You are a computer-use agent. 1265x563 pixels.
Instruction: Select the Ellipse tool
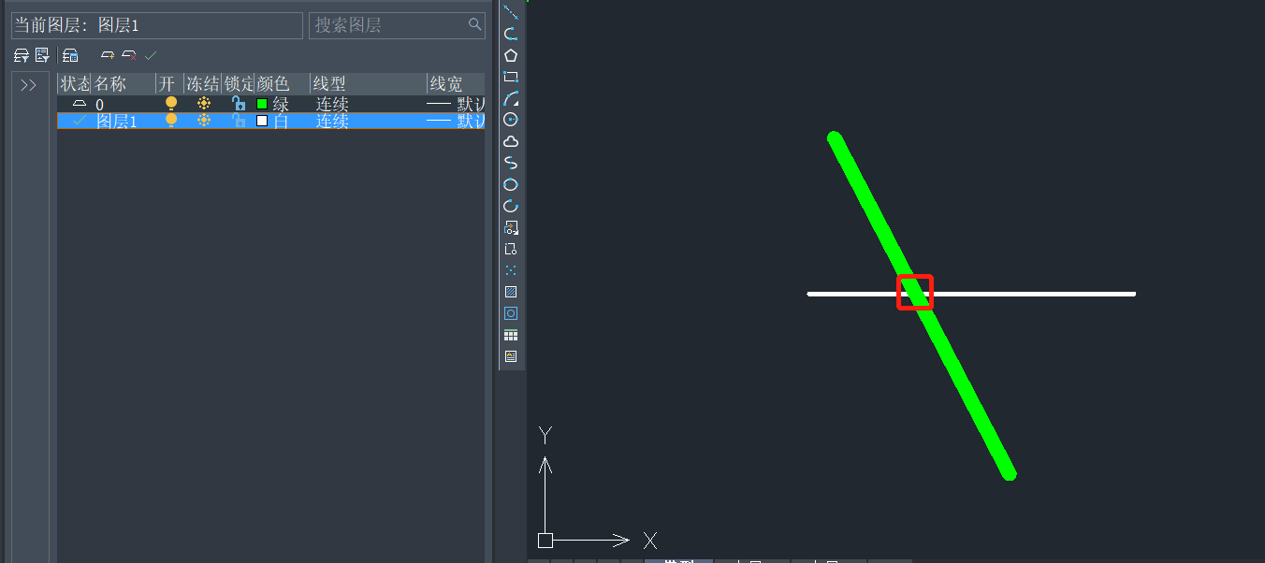click(x=511, y=184)
